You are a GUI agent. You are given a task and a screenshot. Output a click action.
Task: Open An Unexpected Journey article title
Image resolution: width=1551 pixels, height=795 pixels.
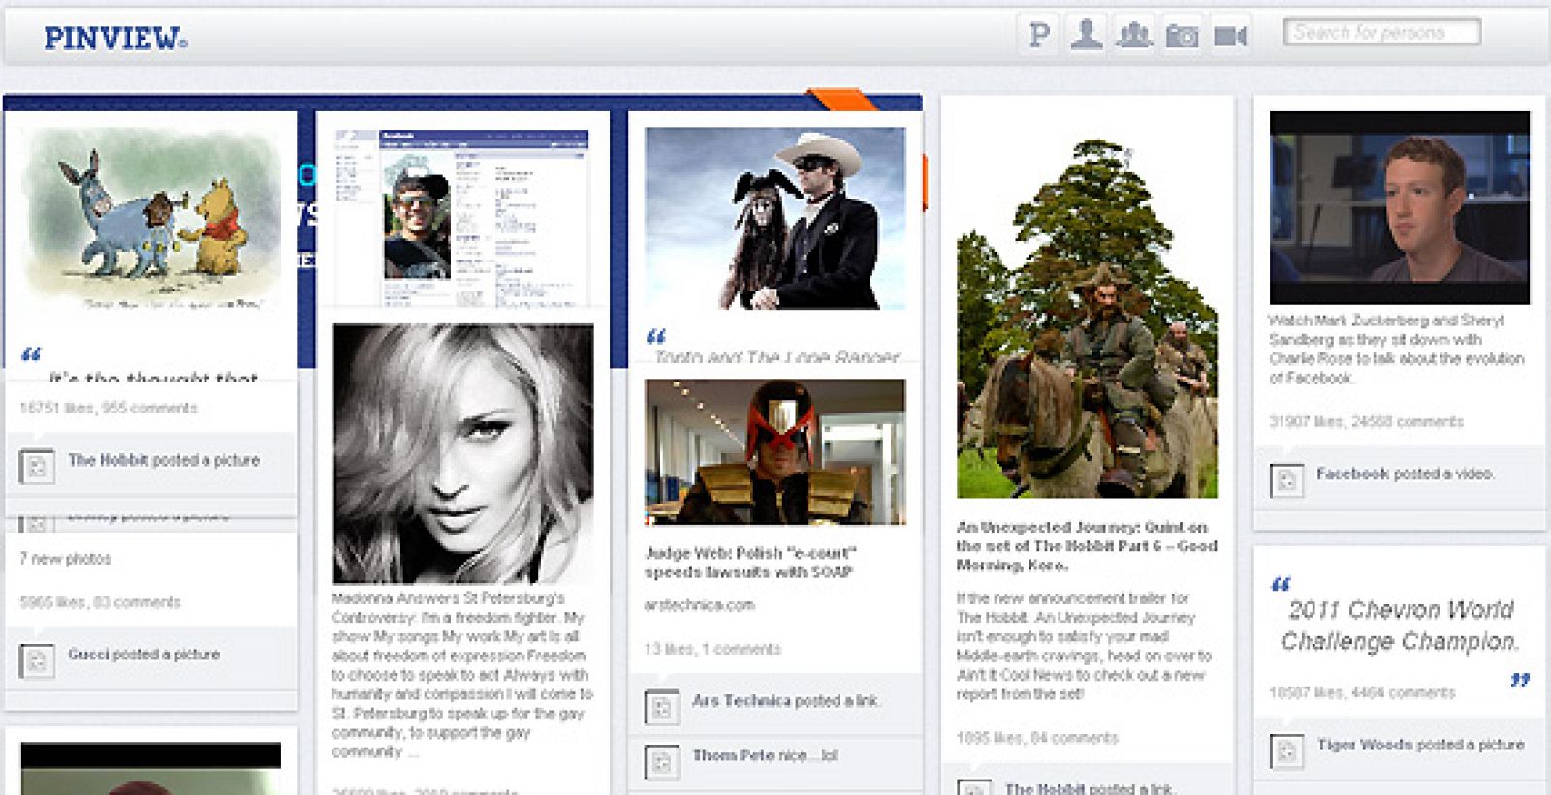pos(1086,546)
